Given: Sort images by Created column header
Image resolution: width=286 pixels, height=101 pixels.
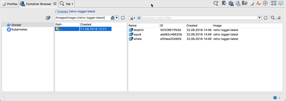Looking at the screenshot, I should tap(96, 24).
